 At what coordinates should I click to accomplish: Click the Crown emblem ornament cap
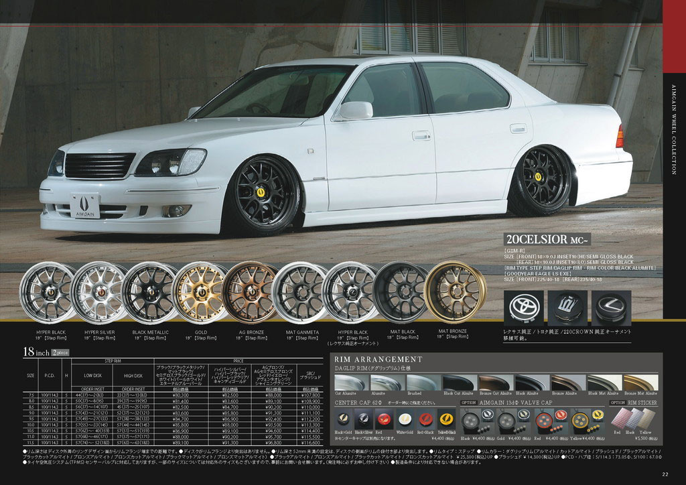pyautogui.click(x=567, y=307)
